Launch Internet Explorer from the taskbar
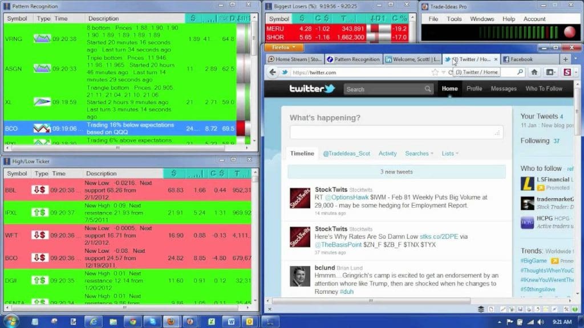 (x=93, y=322)
